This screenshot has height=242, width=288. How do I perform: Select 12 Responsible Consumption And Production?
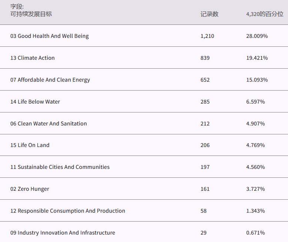point(68,211)
